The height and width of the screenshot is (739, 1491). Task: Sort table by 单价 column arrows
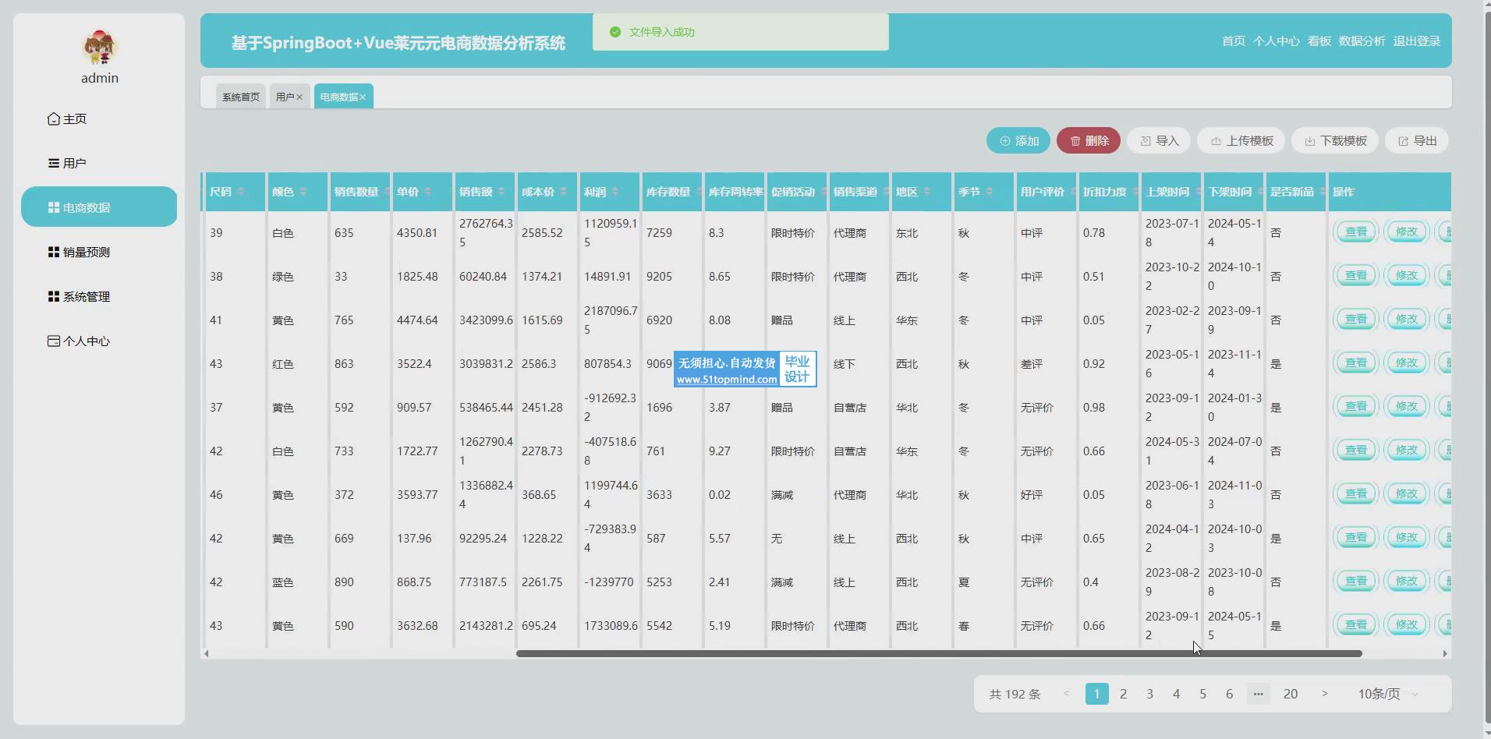pyautogui.click(x=428, y=192)
